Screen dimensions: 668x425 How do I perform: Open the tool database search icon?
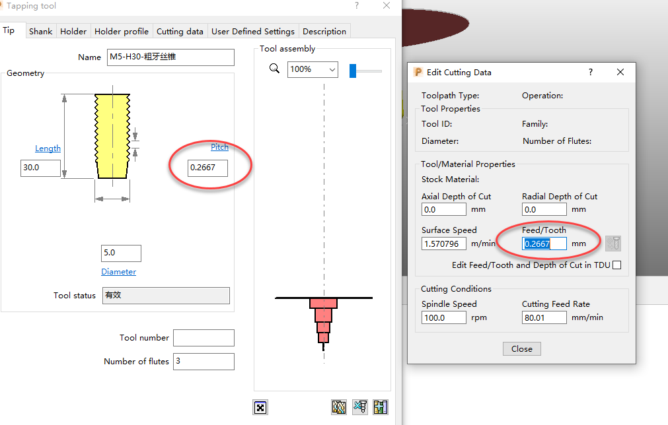pyautogui.click(x=339, y=407)
